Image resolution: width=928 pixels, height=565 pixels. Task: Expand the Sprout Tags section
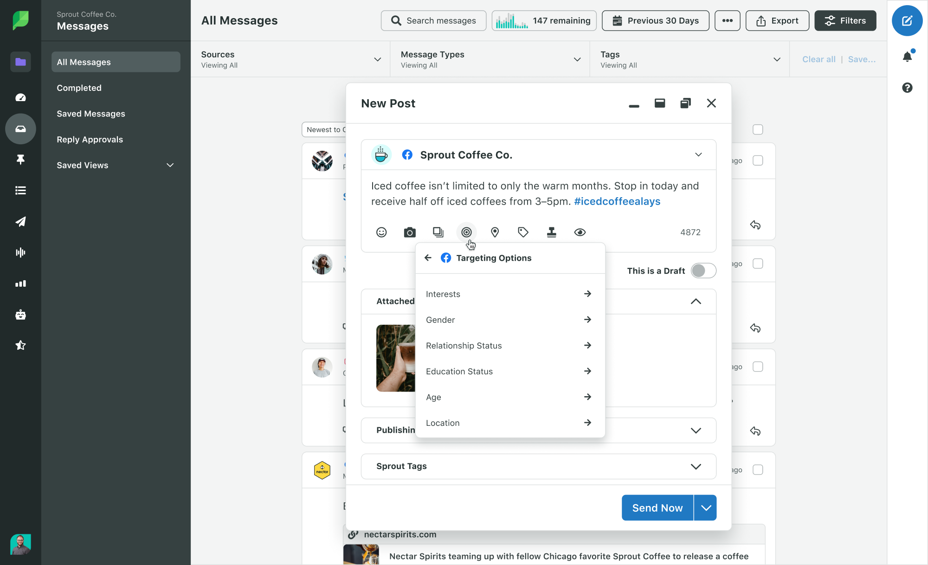[x=696, y=466]
